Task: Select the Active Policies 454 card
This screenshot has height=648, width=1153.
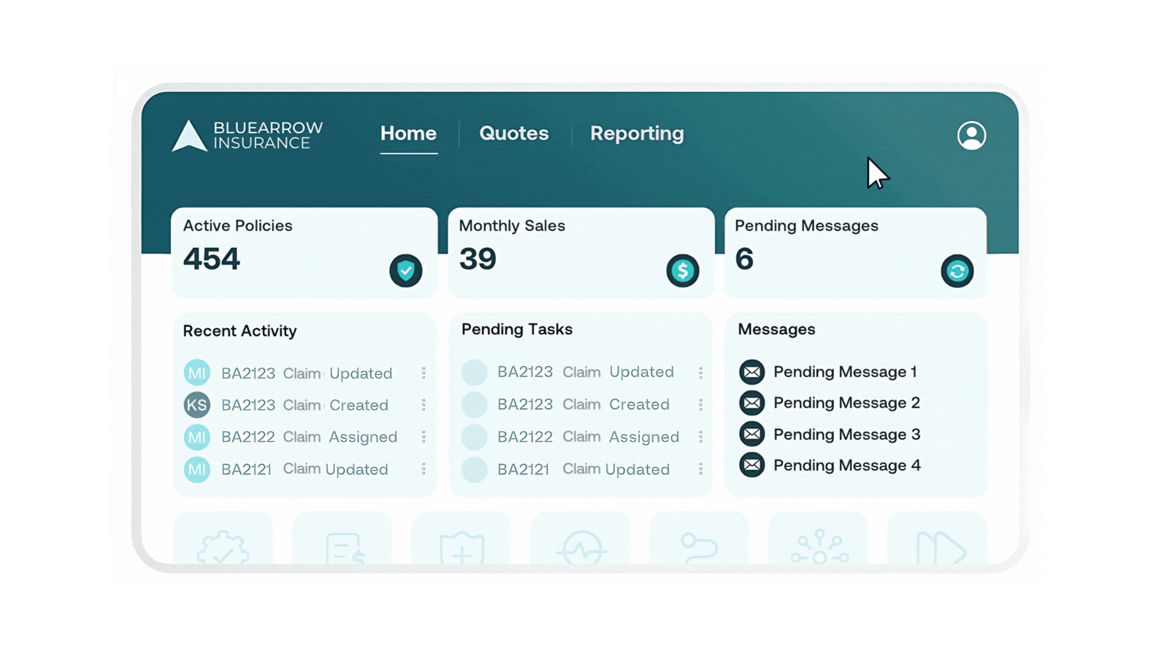Action: [304, 253]
